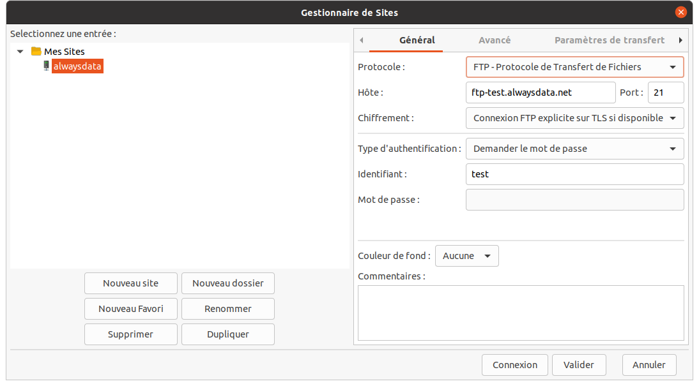
Task: Select the alwaysdata site entry
Action: pos(77,66)
